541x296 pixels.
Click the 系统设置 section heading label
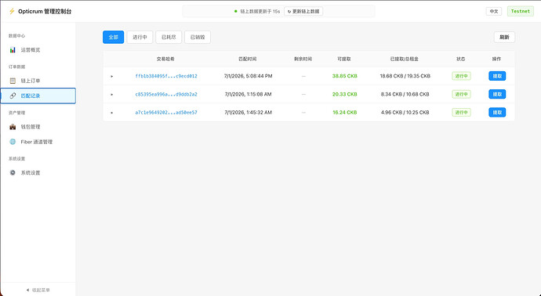tap(17, 159)
